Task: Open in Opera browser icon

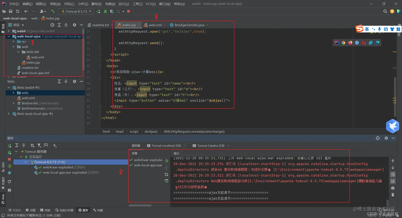Action: [364, 43]
